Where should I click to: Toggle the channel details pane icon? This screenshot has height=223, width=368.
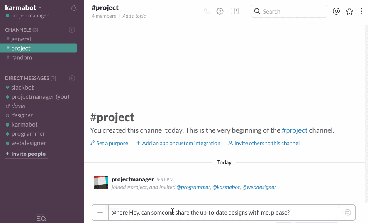pyautogui.click(x=234, y=11)
